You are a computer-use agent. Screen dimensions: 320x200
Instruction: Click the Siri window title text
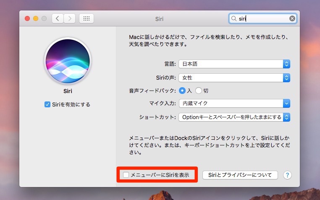(159, 19)
